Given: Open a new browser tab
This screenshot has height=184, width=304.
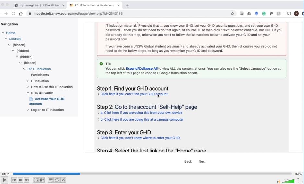Looking at the screenshot, I should tap(127, 5).
